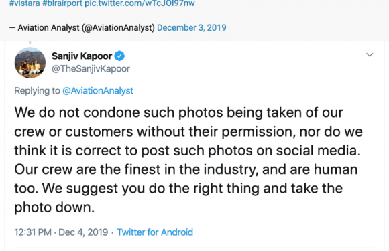Image resolution: width=389 pixels, height=251 pixels.
Task: Click the blue verified badge icon
Action: tap(119, 56)
